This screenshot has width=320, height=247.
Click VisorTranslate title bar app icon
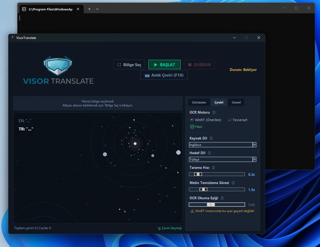pos(13,37)
